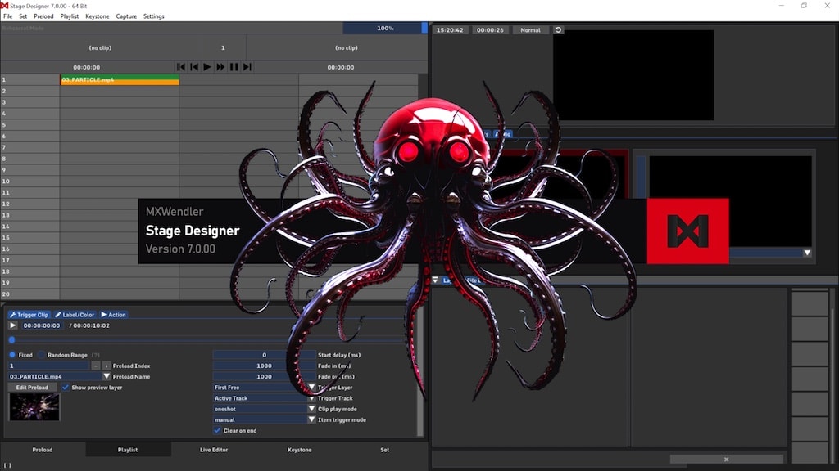
Task: Click the reset arrow icon beside Normal
Action: (559, 30)
